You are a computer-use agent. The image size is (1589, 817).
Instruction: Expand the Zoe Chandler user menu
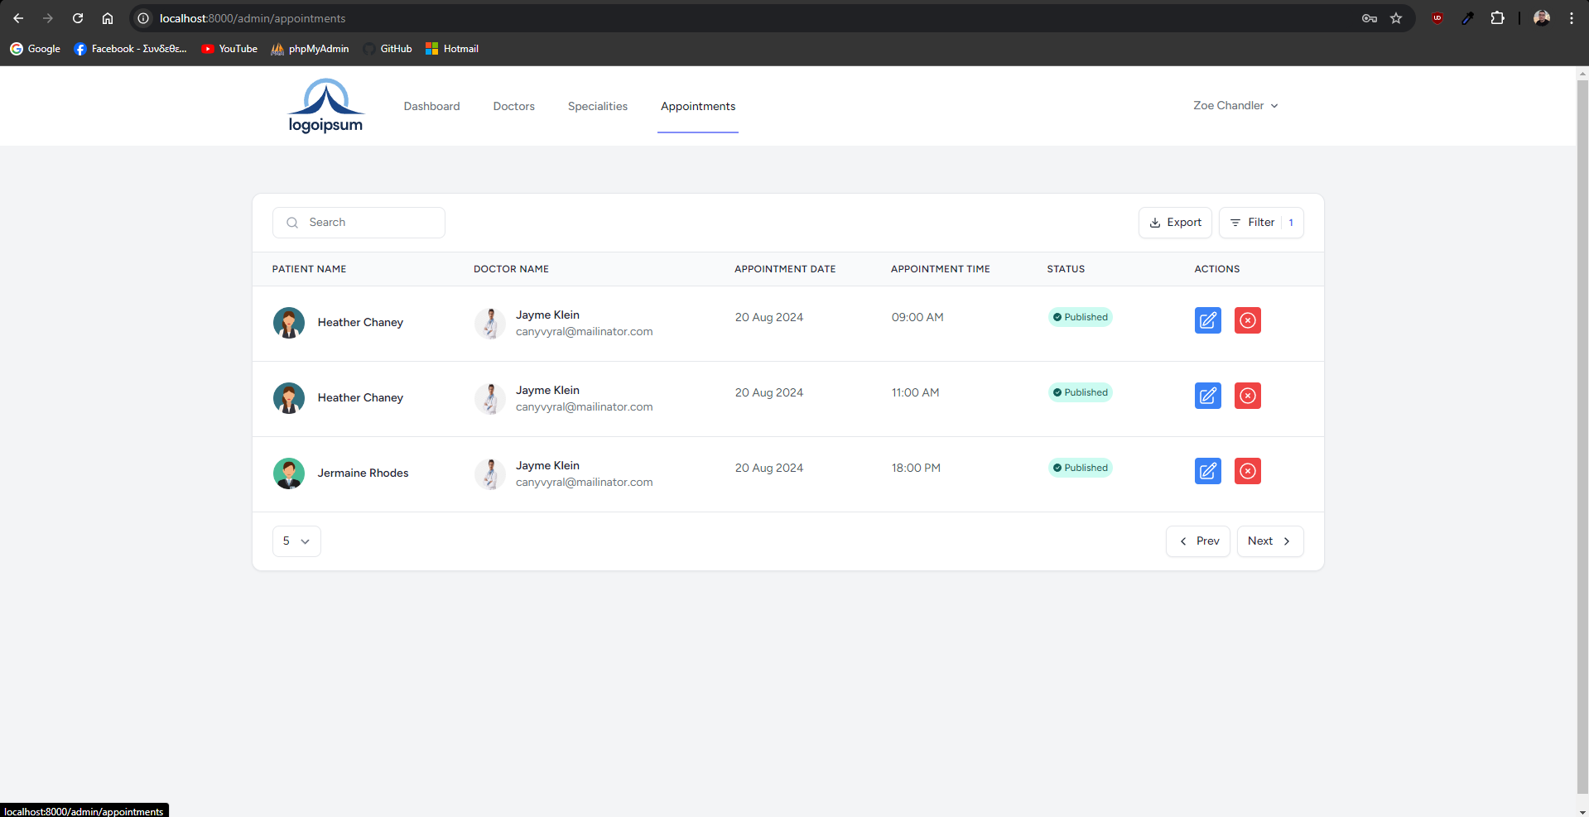coord(1235,105)
